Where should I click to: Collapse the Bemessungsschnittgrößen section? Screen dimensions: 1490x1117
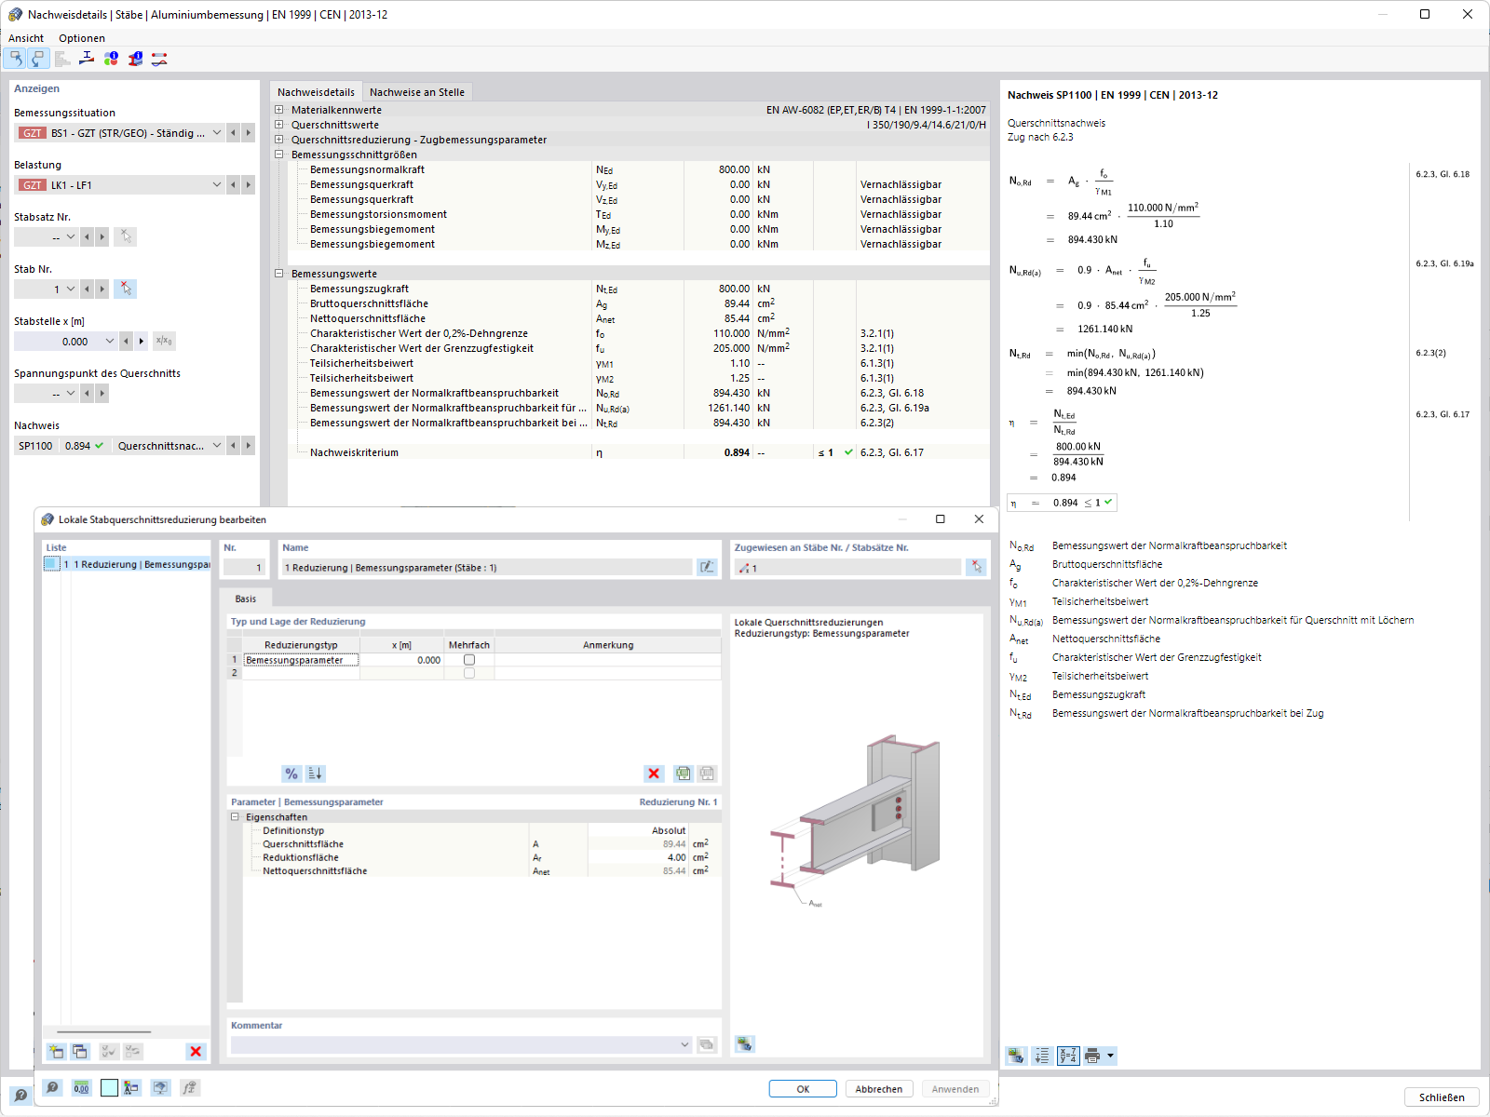[278, 155]
